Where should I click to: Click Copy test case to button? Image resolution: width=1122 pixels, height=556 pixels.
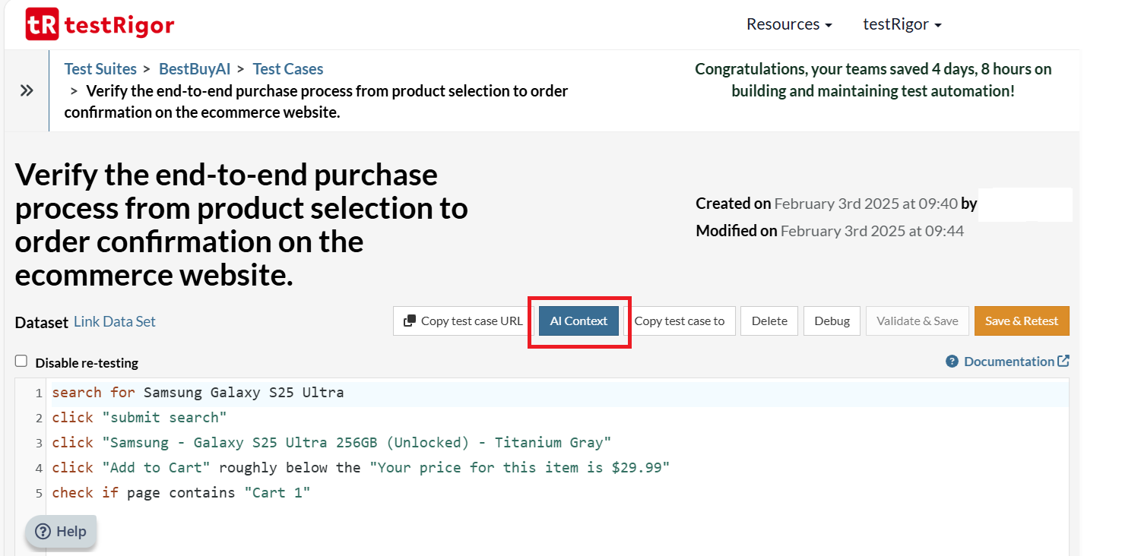click(x=679, y=321)
